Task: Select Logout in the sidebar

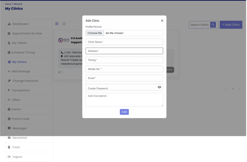Action: pos(17,157)
